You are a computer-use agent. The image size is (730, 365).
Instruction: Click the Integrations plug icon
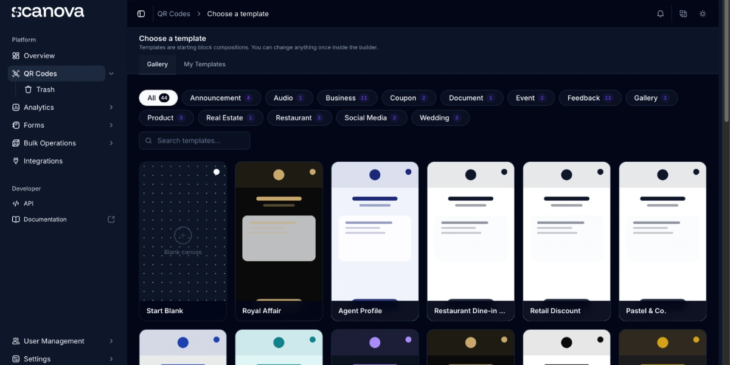[16, 161]
